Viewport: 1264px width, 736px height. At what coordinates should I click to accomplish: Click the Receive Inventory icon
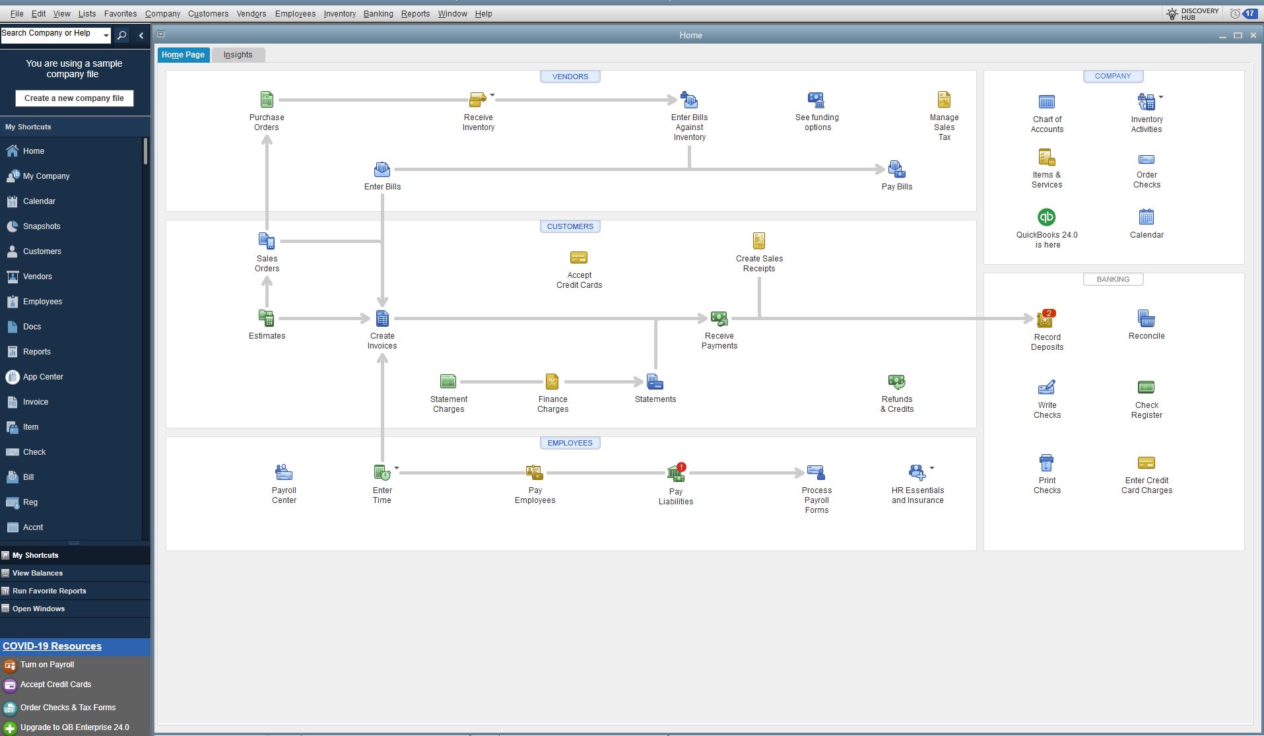coord(477,100)
